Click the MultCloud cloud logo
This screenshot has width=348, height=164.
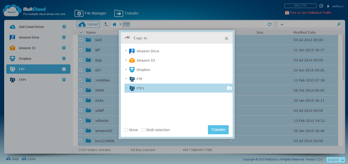12,11
